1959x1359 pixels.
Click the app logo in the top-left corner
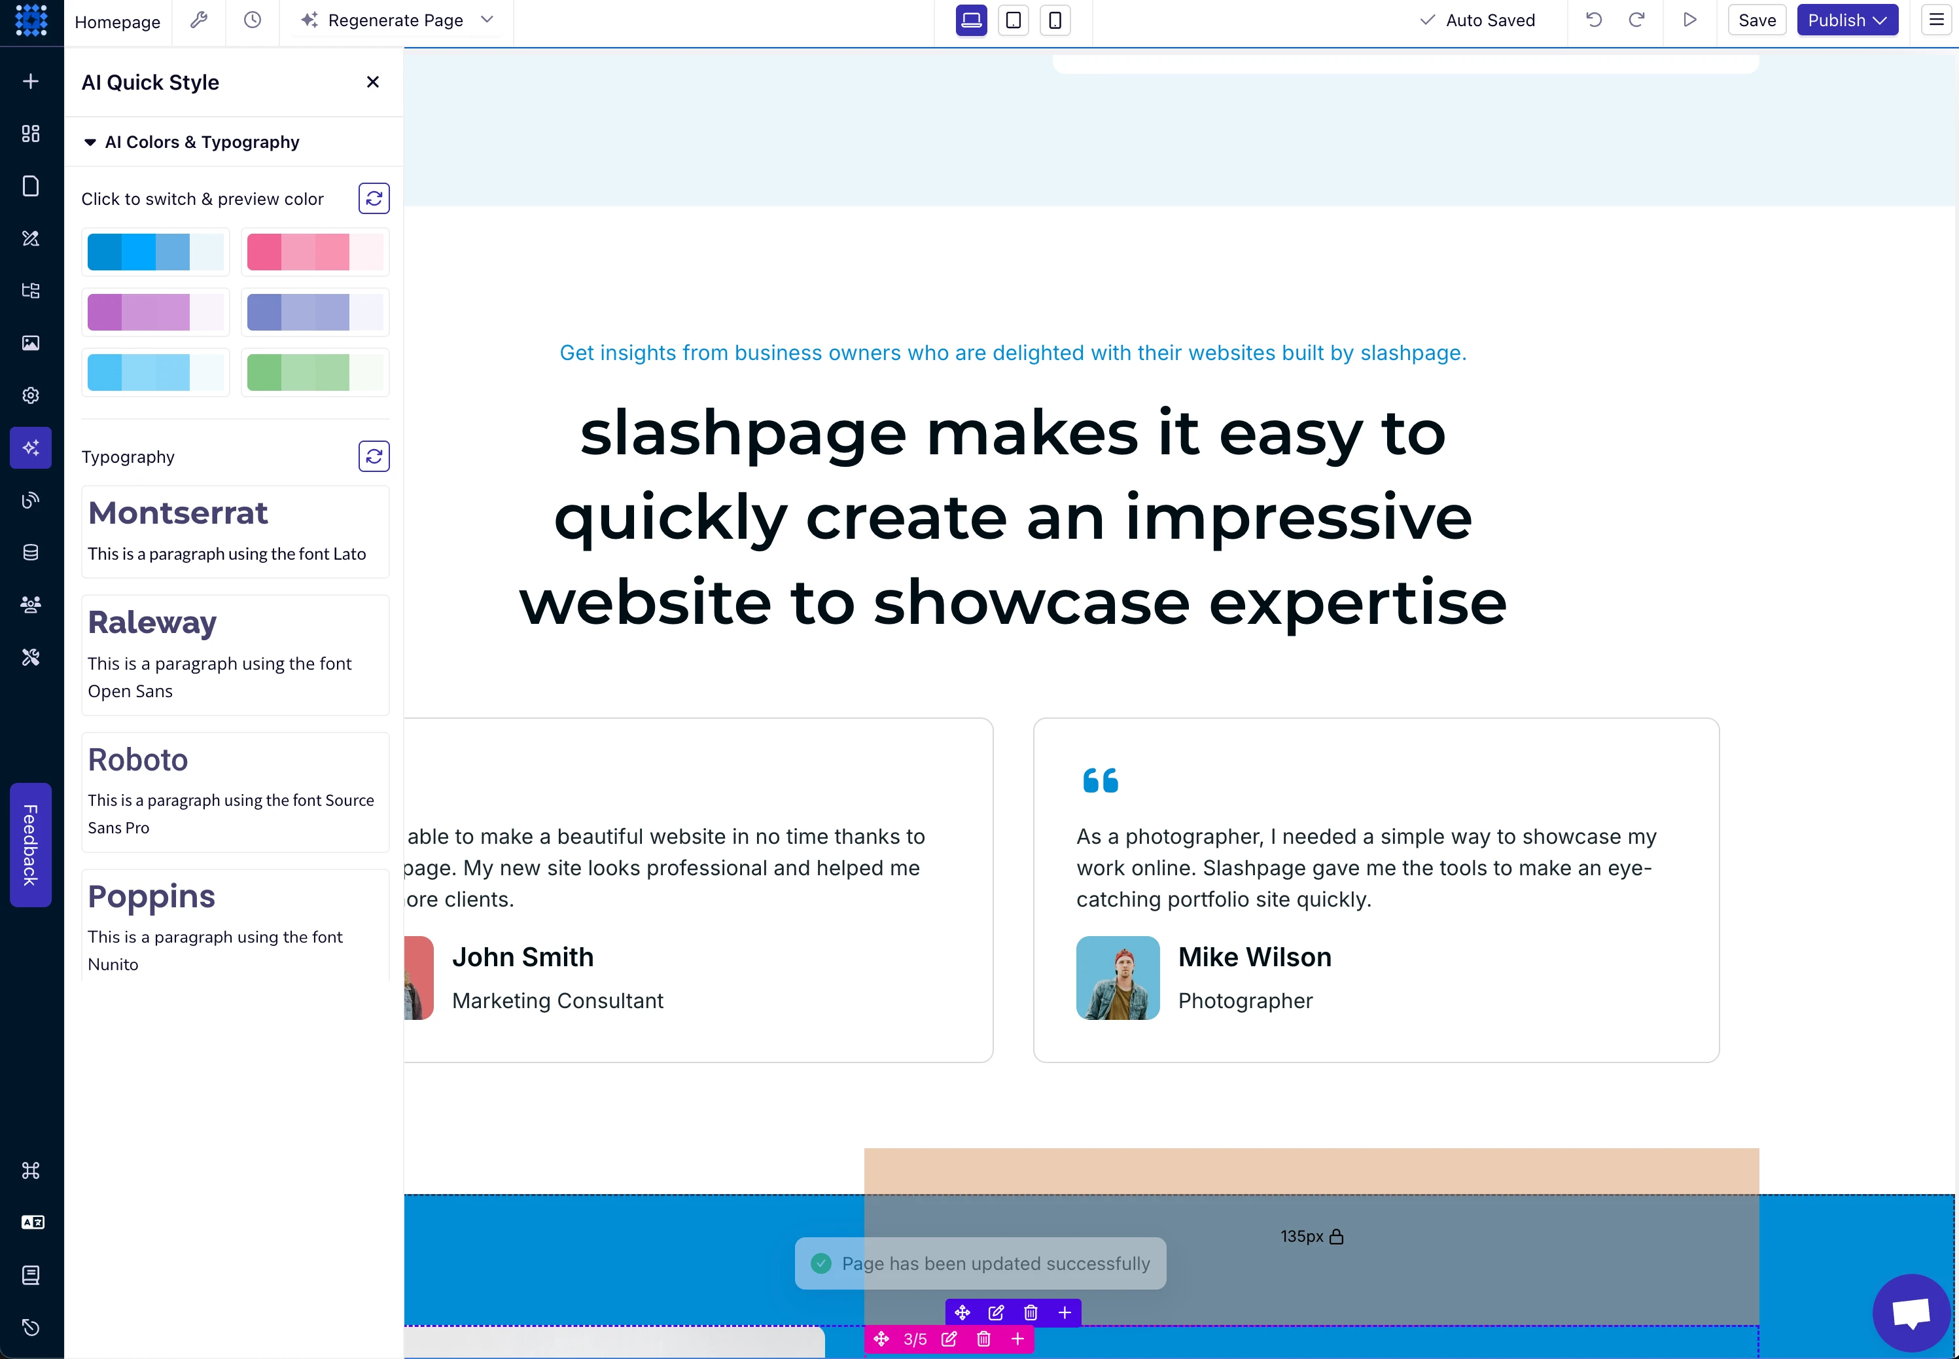click(x=31, y=20)
